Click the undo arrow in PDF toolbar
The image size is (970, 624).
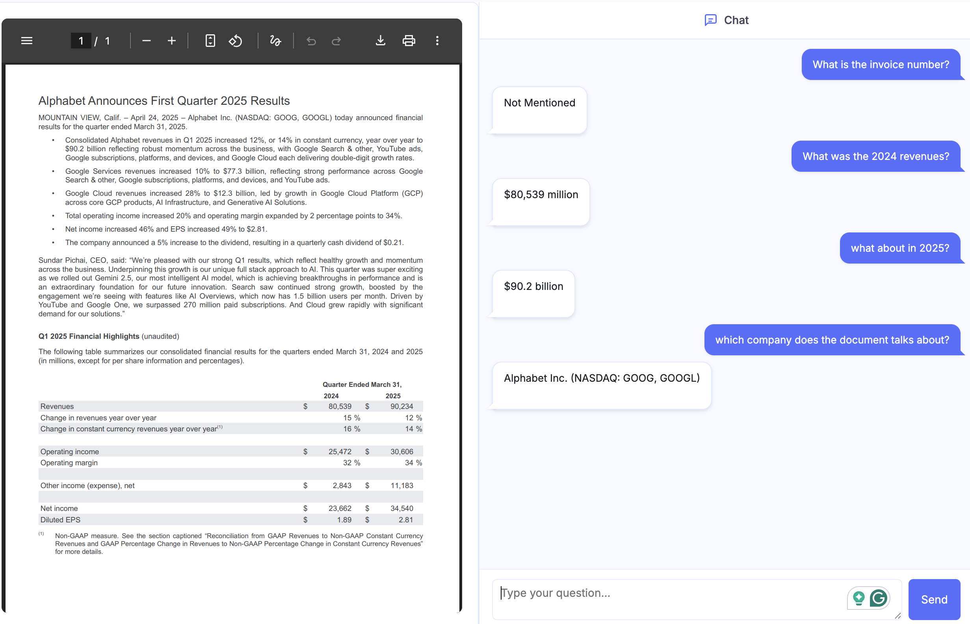point(311,41)
